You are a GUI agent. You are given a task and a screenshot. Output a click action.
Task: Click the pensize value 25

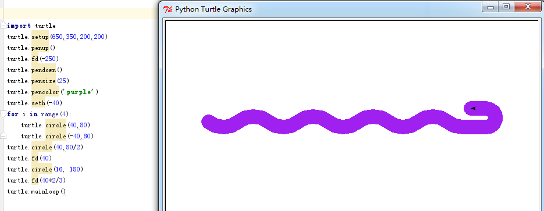point(63,81)
